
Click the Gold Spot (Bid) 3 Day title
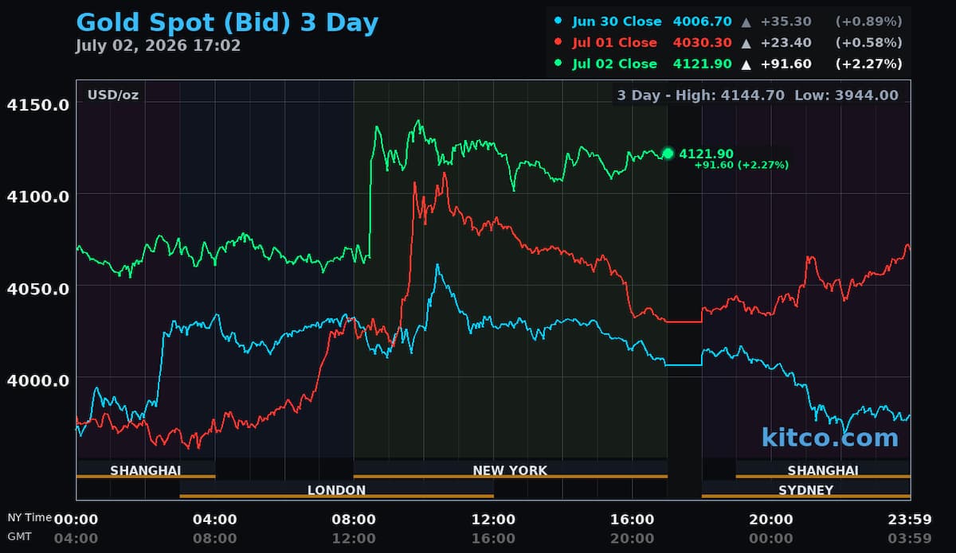pyautogui.click(x=227, y=21)
